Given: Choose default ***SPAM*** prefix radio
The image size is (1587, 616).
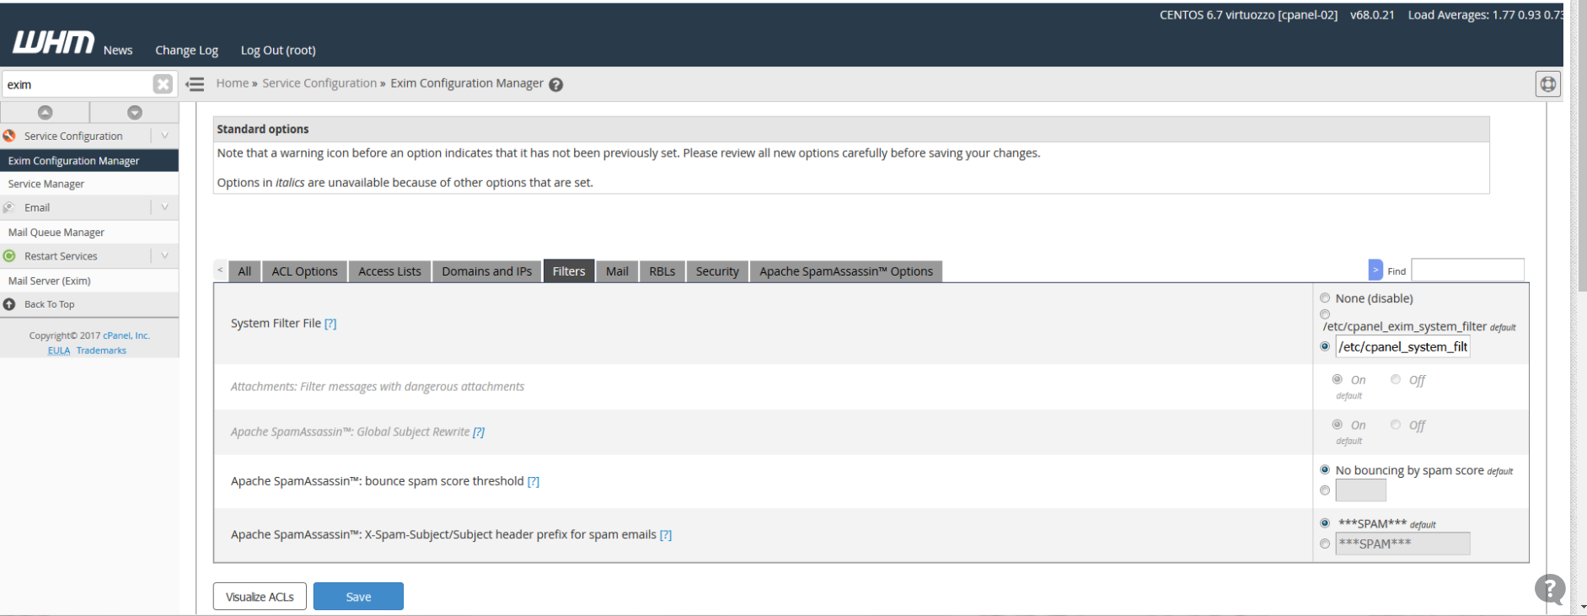Looking at the screenshot, I should click(1325, 523).
